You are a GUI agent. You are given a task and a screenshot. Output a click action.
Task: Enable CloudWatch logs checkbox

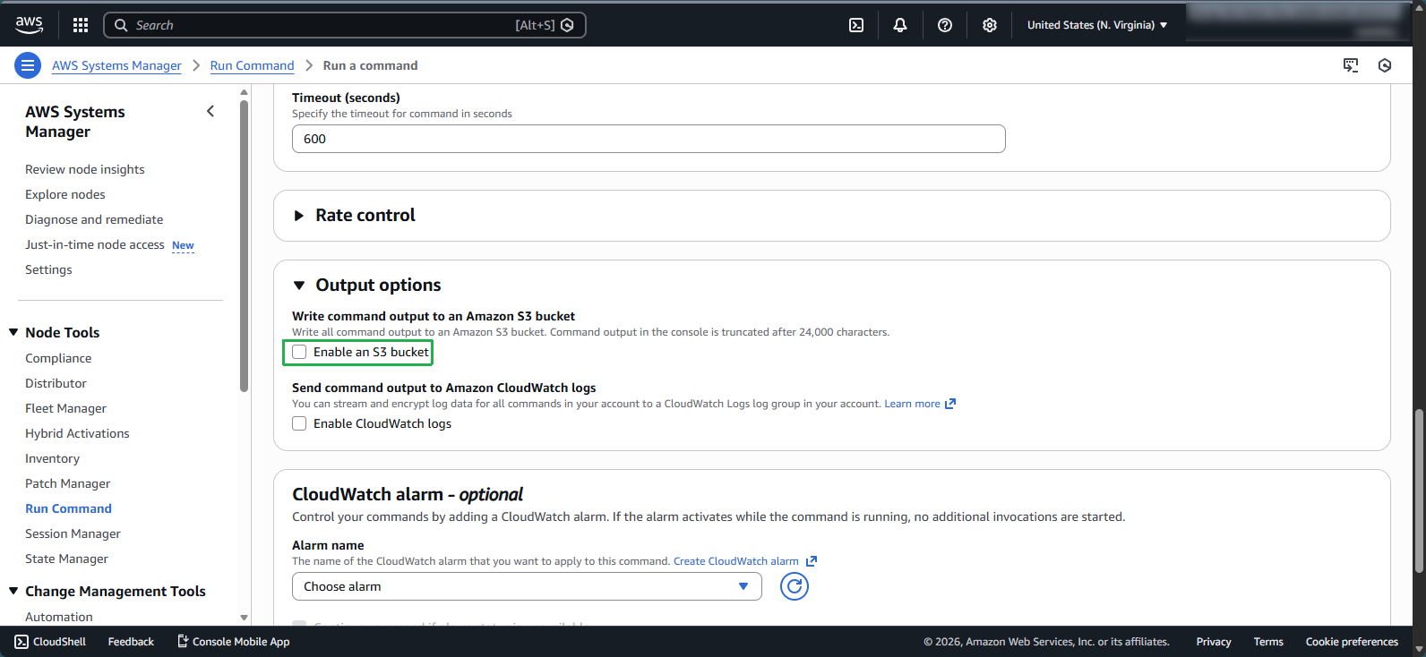(x=299, y=423)
